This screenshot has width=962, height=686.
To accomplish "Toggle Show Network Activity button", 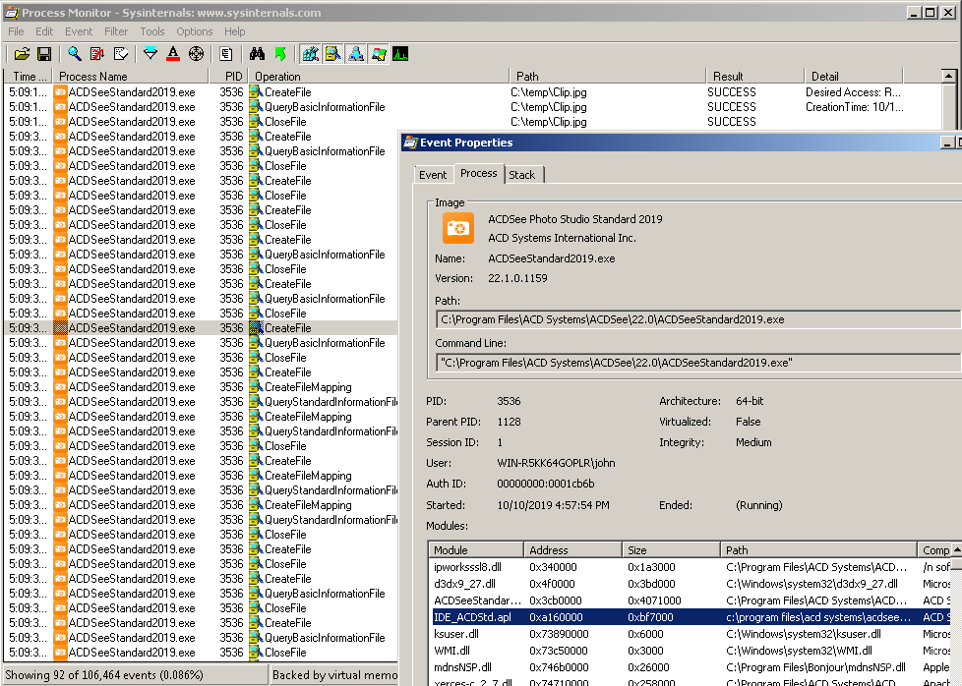I will pyautogui.click(x=356, y=54).
